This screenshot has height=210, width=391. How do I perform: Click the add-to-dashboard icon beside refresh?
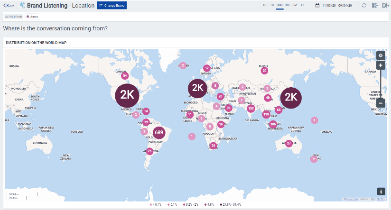point(374,5)
